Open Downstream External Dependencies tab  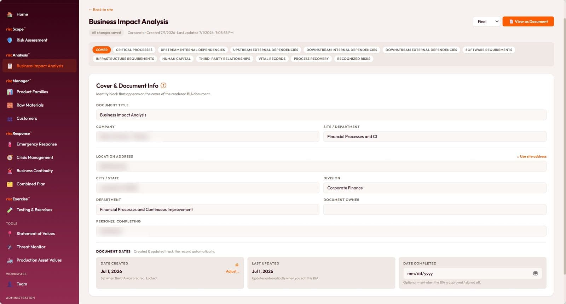click(x=421, y=50)
